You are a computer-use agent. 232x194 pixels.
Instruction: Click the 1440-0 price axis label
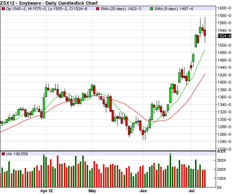224,67
